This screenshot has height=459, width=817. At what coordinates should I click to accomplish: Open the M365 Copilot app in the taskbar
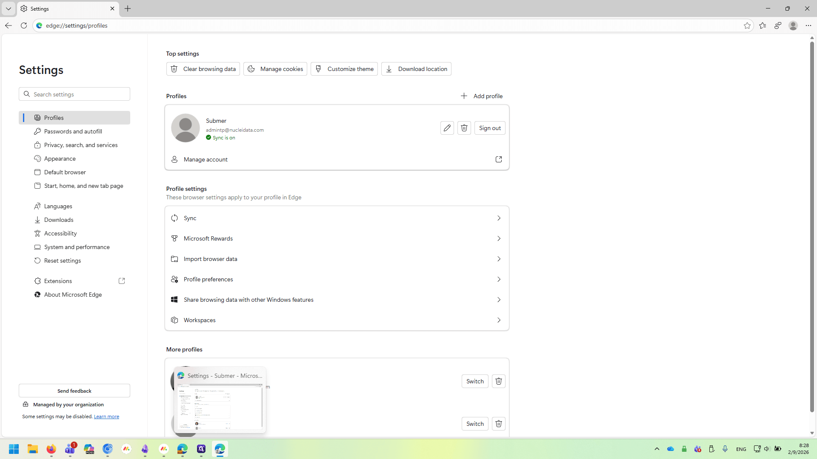pos(89,449)
